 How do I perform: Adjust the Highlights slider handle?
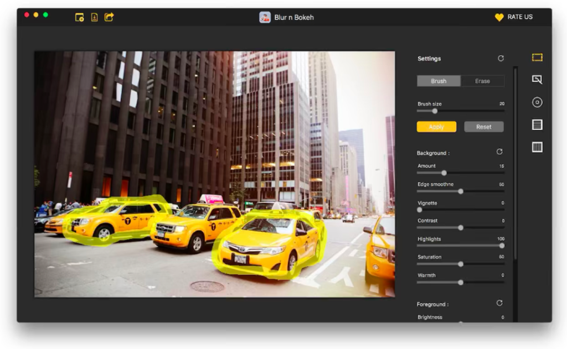(x=502, y=246)
